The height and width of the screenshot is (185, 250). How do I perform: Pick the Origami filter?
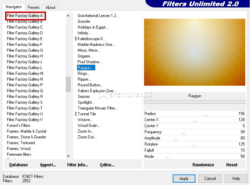(x=85, y=56)
